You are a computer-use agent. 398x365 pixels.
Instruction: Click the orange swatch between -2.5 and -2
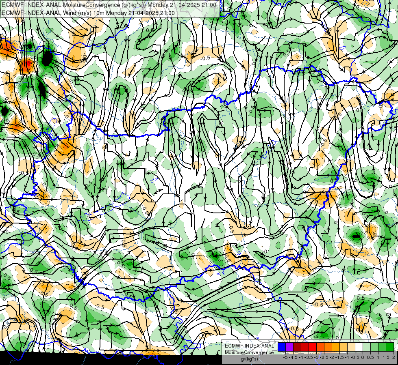click(328, 347)
